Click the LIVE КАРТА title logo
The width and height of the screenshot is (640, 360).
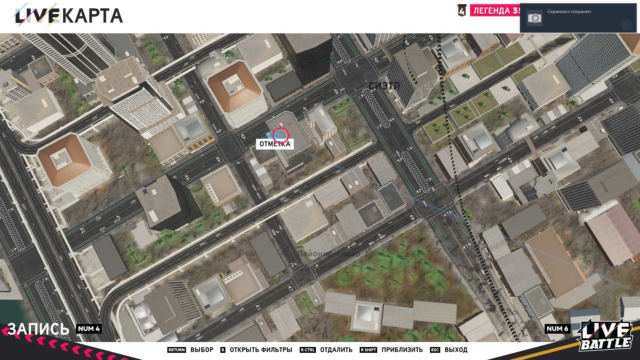click(69, 16)
